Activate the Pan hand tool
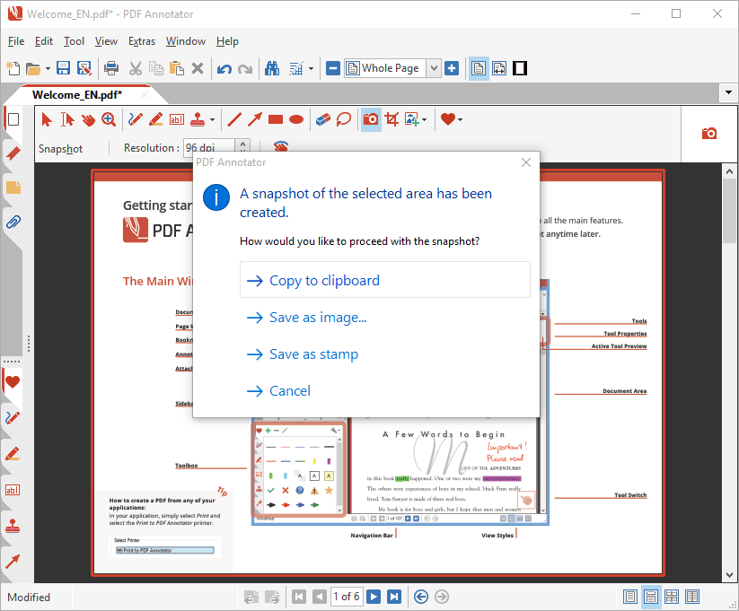This screenshot has height=611, width=739. tap(88, 119)
